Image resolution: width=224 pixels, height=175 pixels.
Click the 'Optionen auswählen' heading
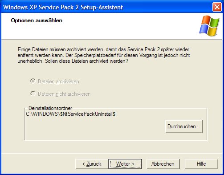pyautogui.click(x=37, y=20)
